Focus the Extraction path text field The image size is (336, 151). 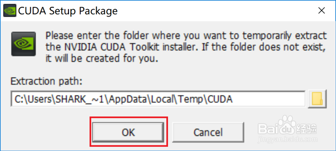click(158, 99)
